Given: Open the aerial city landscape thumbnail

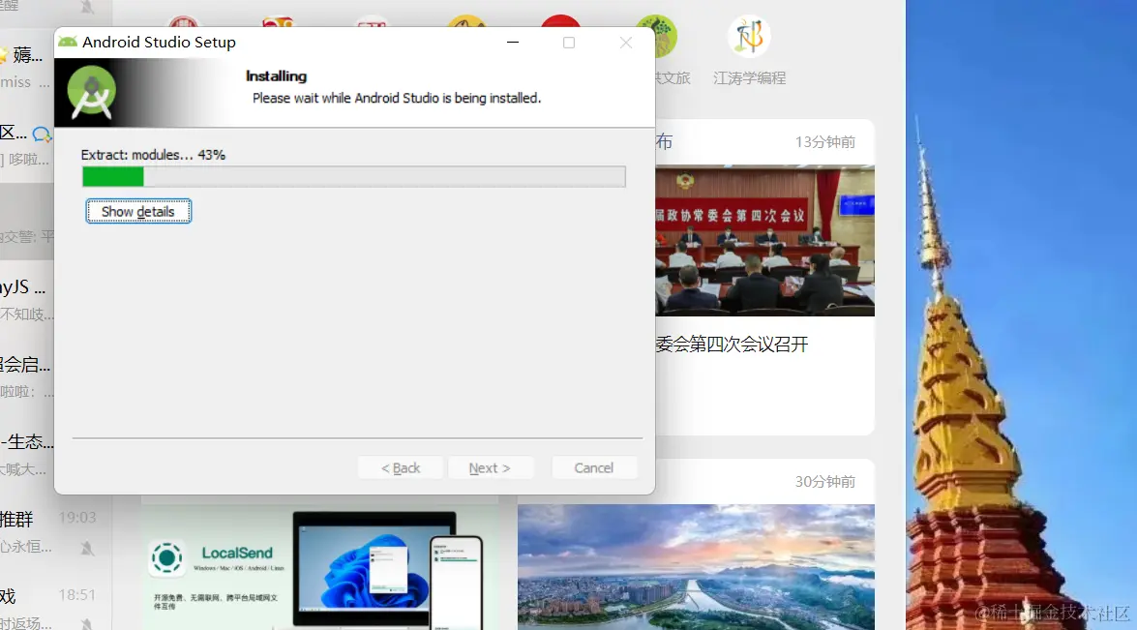Looking at the screenshot, I should [x=696, y=567].
